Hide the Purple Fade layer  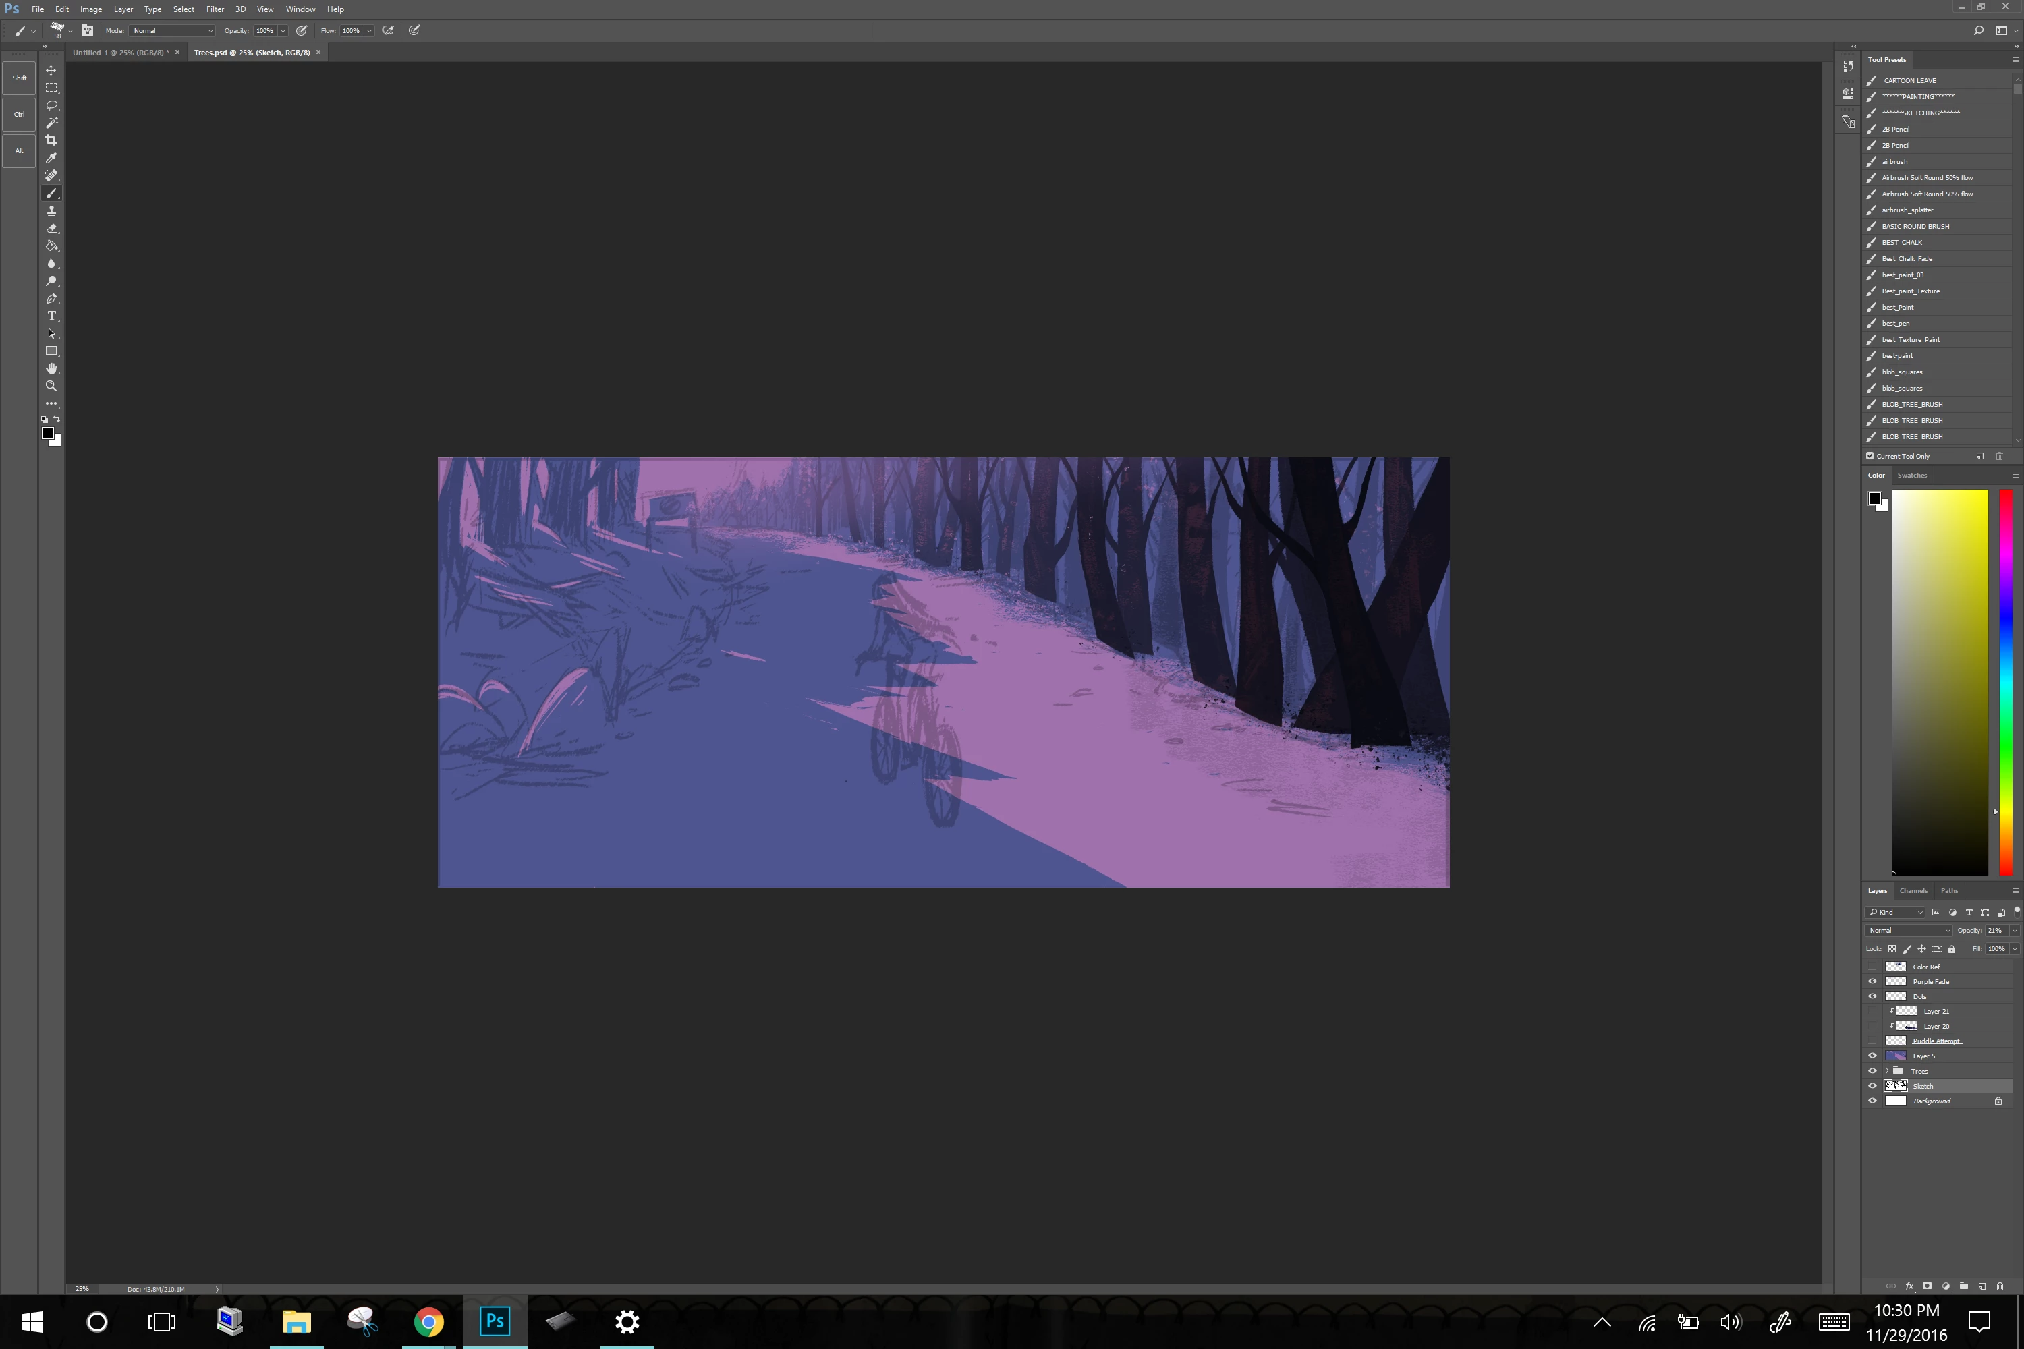click(1872, 981)
